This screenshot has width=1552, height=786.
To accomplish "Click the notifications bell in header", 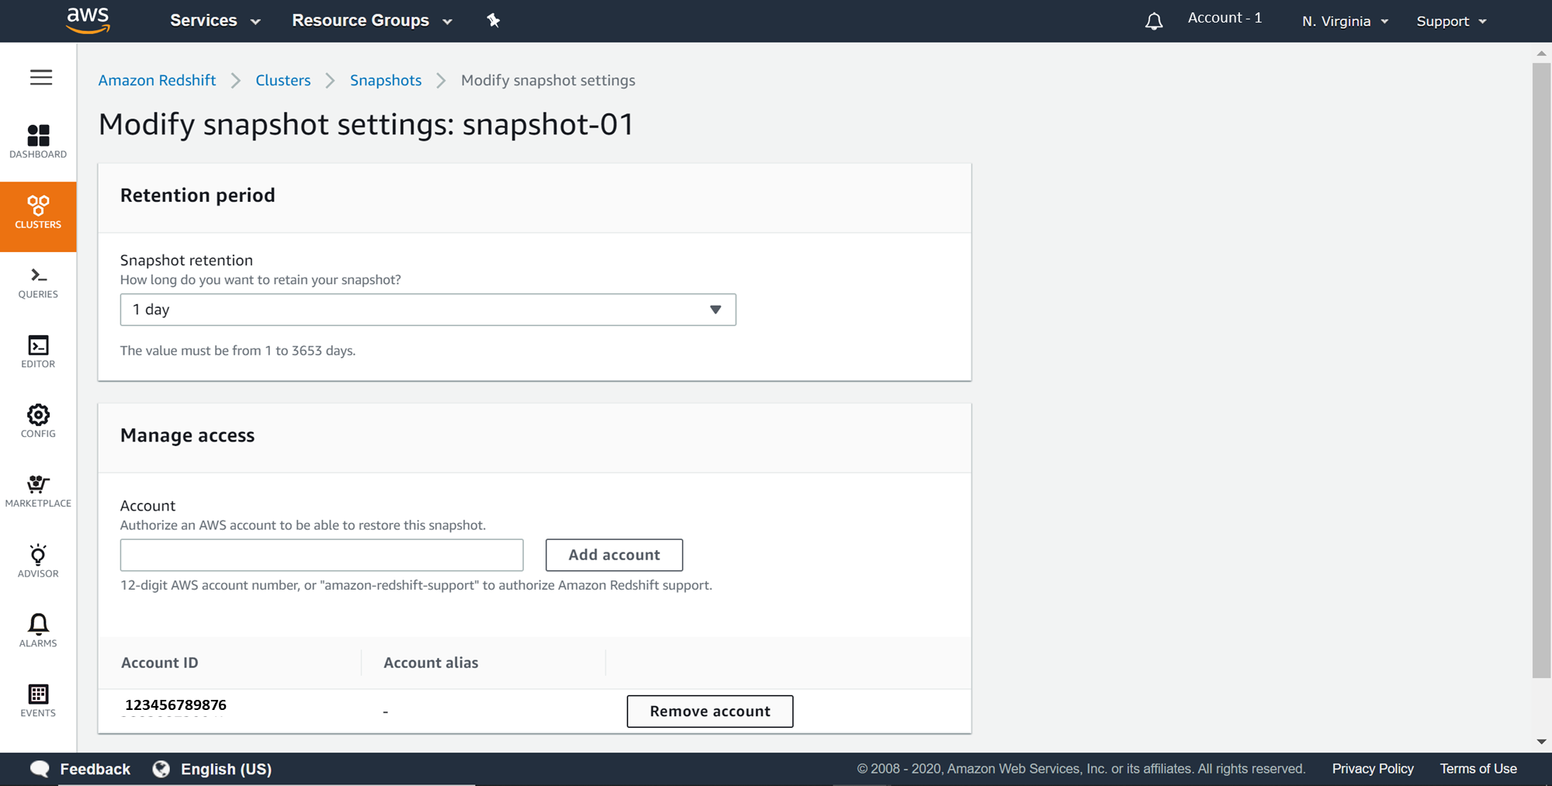I will (x=1154, y=21).
